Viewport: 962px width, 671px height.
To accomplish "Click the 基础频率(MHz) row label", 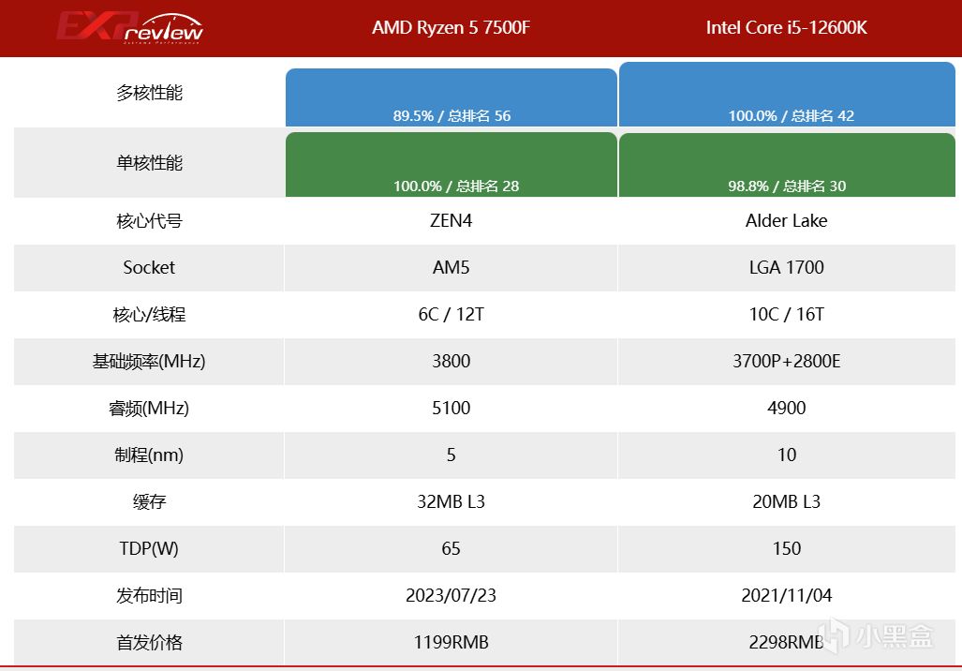I will (149, 361).
